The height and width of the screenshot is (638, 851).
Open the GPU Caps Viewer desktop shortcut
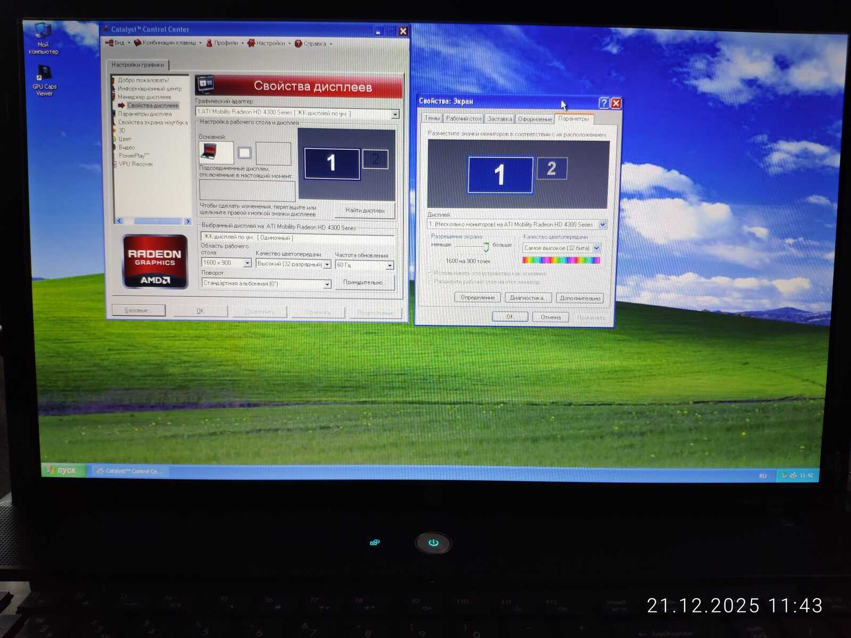(44, 81)
